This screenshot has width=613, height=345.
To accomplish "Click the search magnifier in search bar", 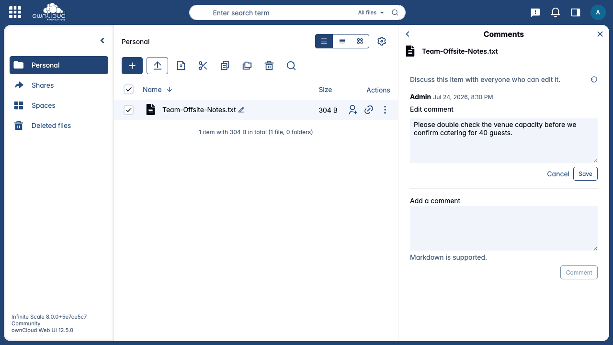I will [395, 13].
